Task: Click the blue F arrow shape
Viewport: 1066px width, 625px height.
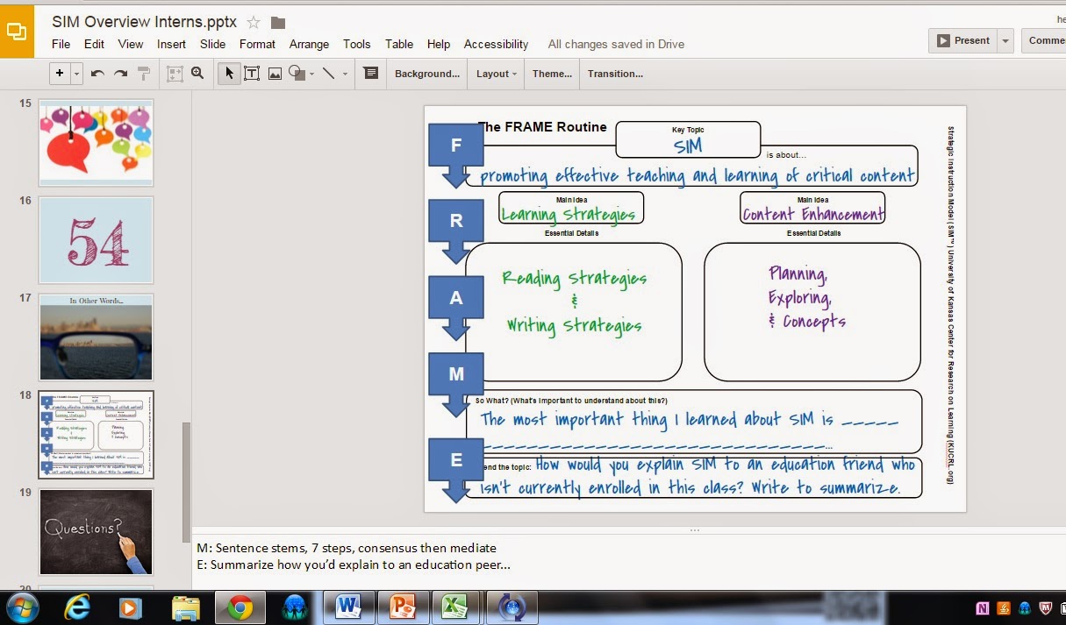Action: 455,154
